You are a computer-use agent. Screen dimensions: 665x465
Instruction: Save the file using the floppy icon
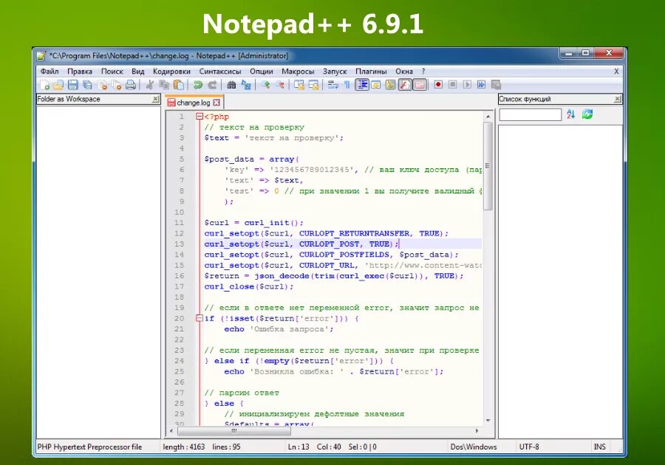[73, 85]
